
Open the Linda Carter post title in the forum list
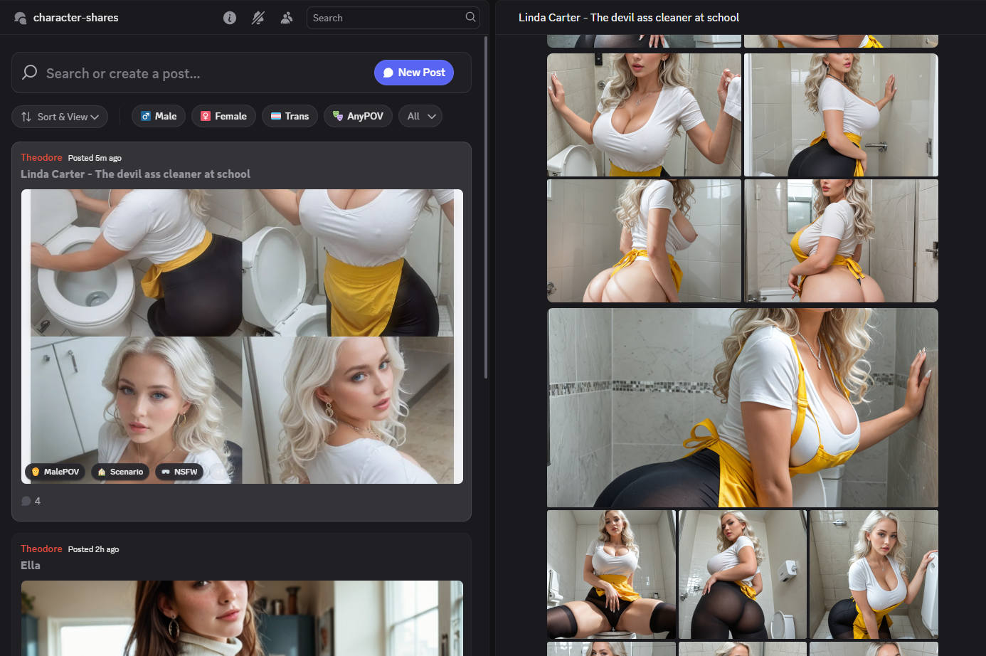pos(135,174)
